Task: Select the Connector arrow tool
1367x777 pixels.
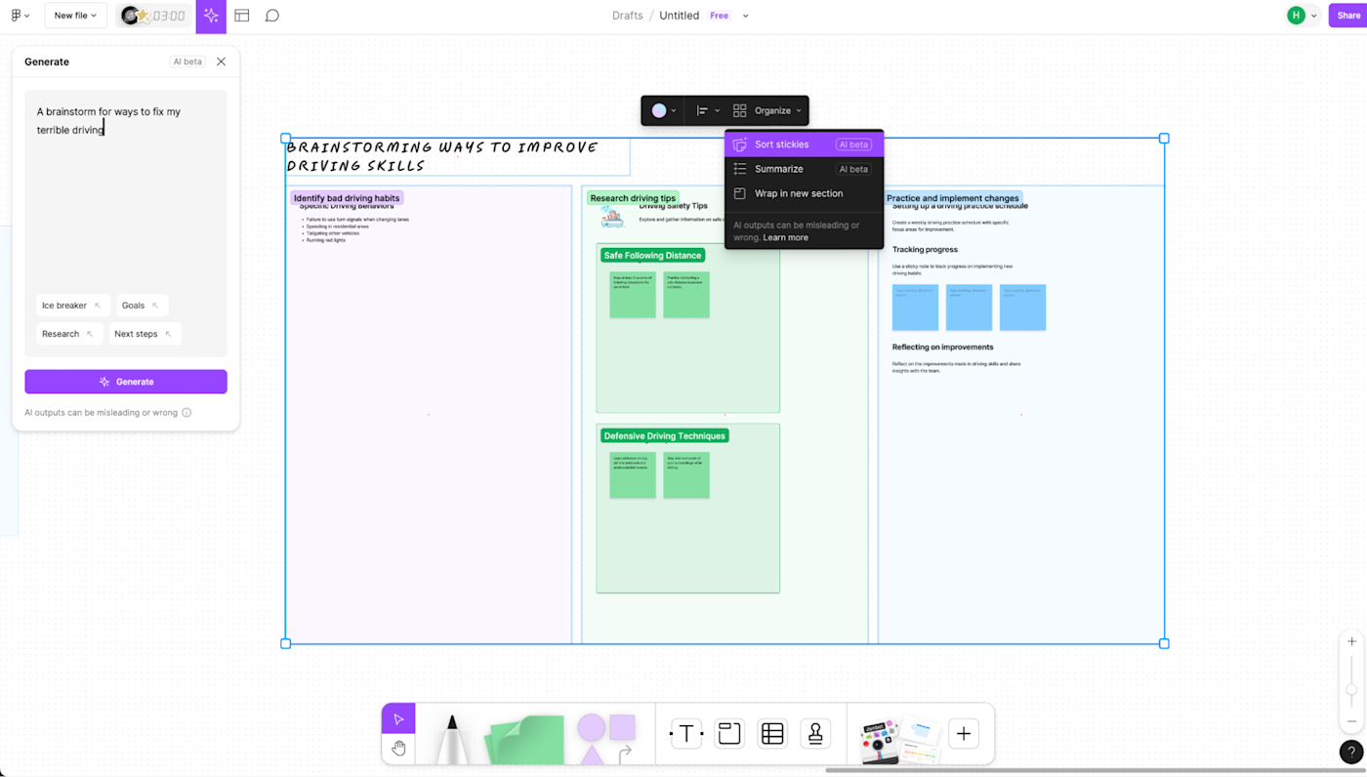Action: [x=625, y=753]
